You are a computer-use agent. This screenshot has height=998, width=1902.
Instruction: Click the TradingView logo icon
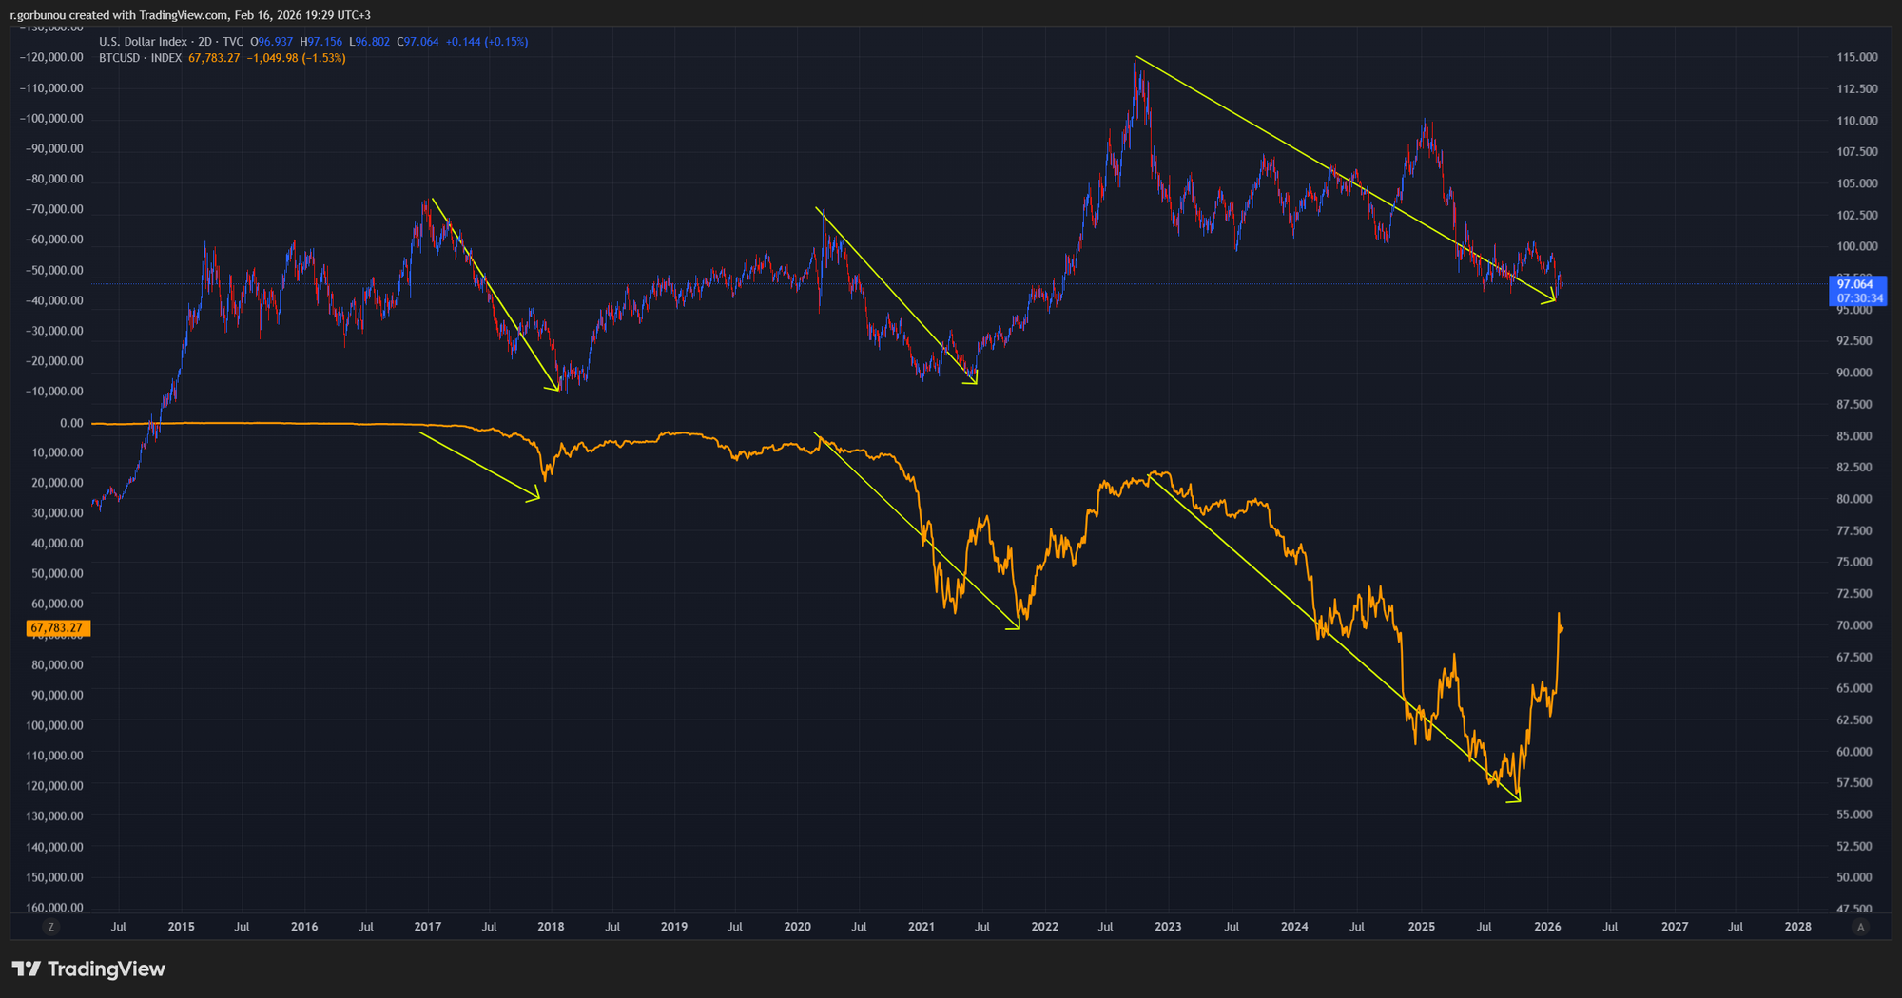coord(27,969)
